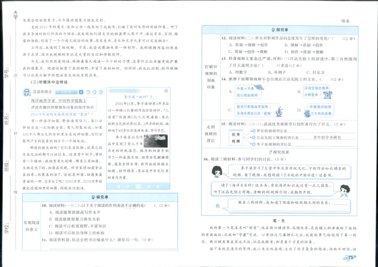Image resolution: width=378 pixels, height=267 pixels.
Task: Click the icon beside the 探究结果 heading
Action: 270,152
